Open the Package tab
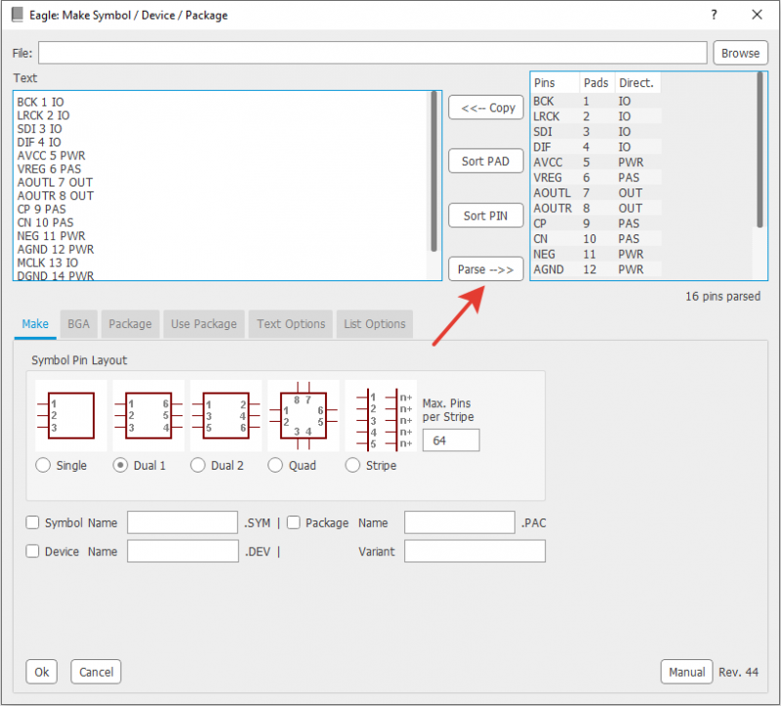Screen dimensions: 781x706 pos(130,324)
